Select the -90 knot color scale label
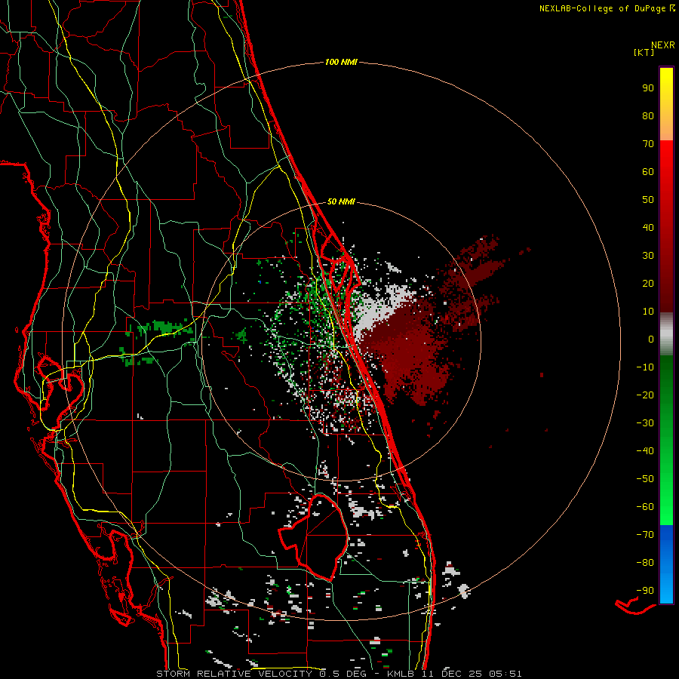 pyautogui.click(x=645, y=591)
